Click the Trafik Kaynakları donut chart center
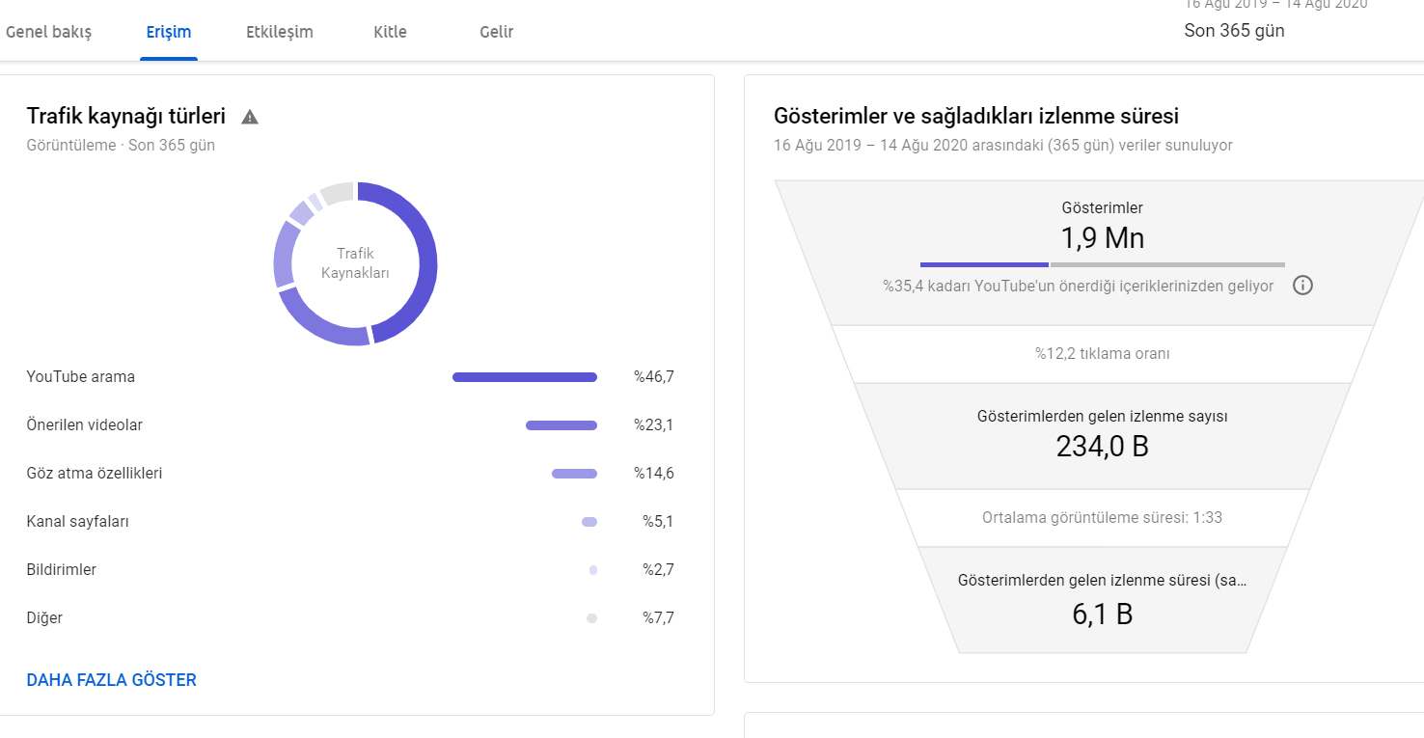 pyautogui.click(x=355, y=263)
